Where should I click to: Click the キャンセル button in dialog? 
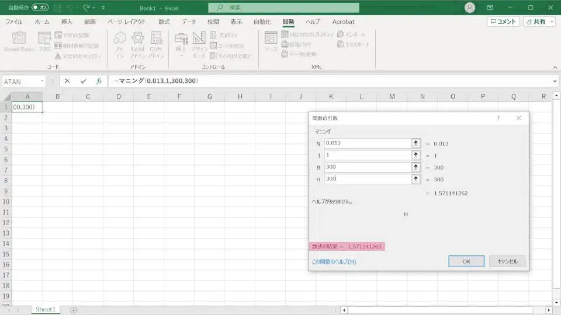coord(507,261)
